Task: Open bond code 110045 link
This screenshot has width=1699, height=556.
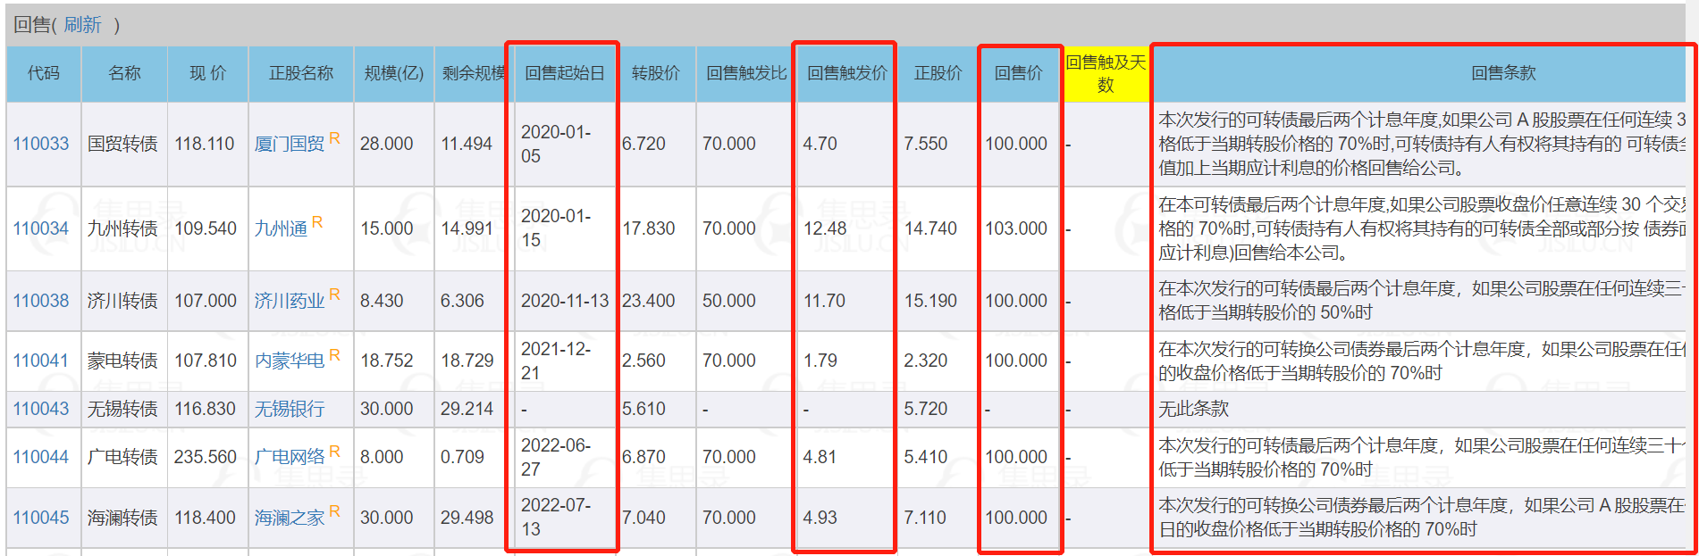Action: click(x=40, y=518)
